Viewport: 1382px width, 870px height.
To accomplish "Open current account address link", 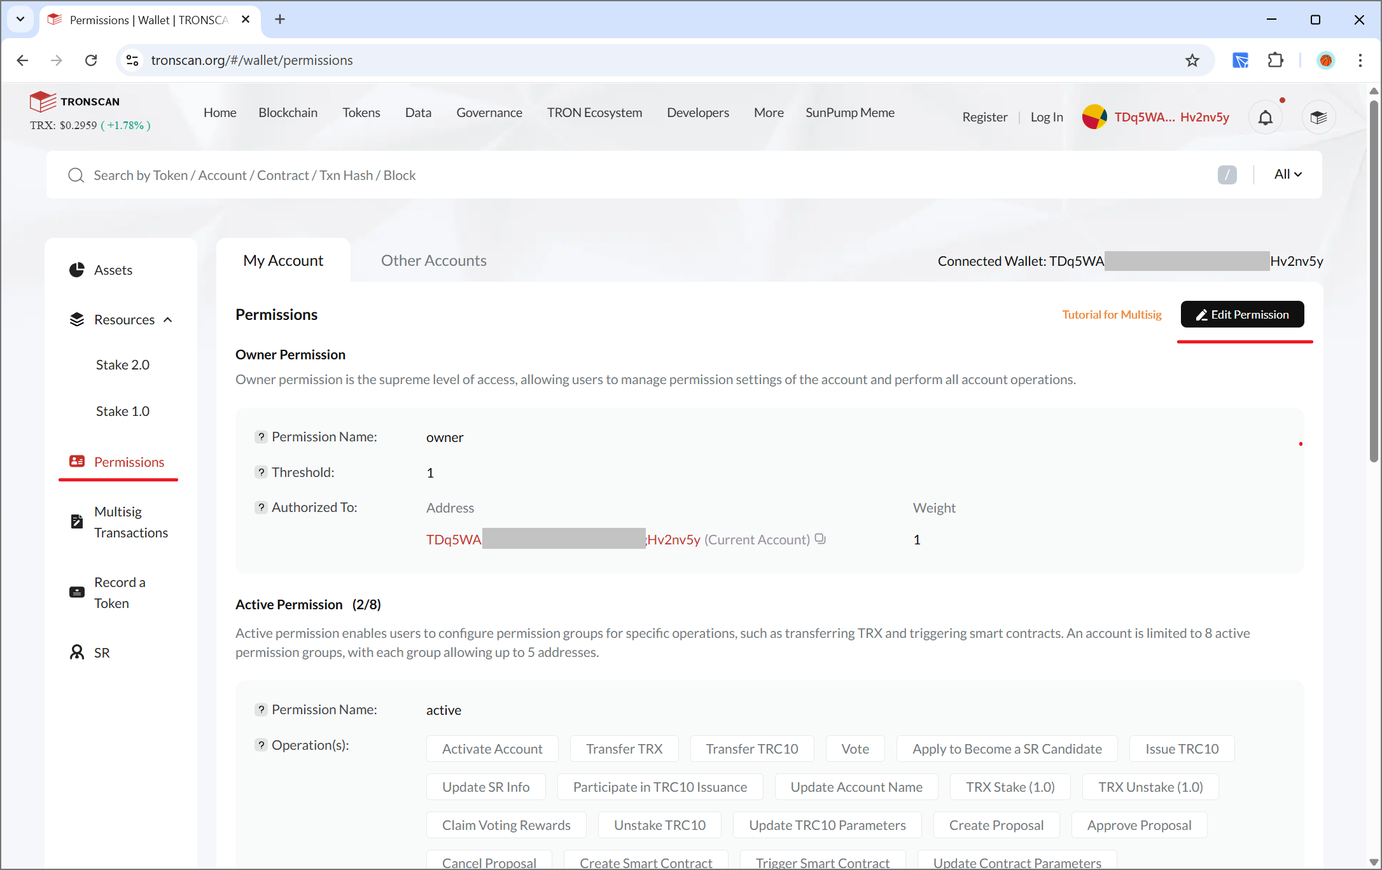I will (x=563, y=539).
